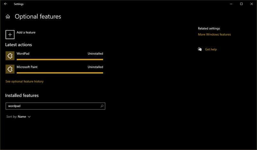Click the search magnifier in the Installed features box
This screenshot has width=257, height=150.
click(102, 106)
